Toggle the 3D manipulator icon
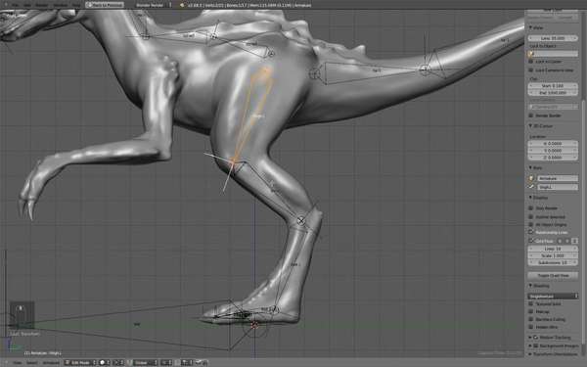The height and width of the screenshot is (367, 587). [129, 362]
